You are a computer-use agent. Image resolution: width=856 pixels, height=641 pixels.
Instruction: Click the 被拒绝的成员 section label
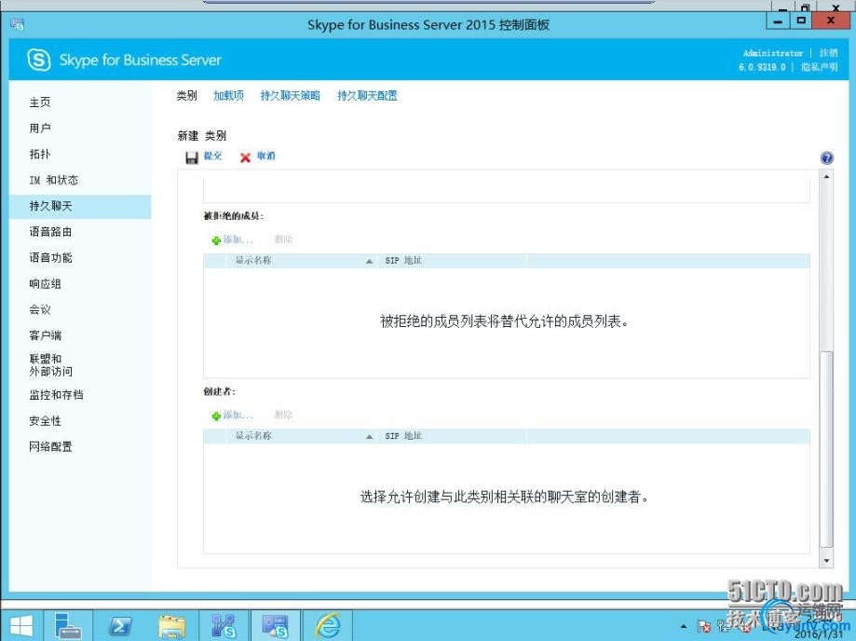233,216
